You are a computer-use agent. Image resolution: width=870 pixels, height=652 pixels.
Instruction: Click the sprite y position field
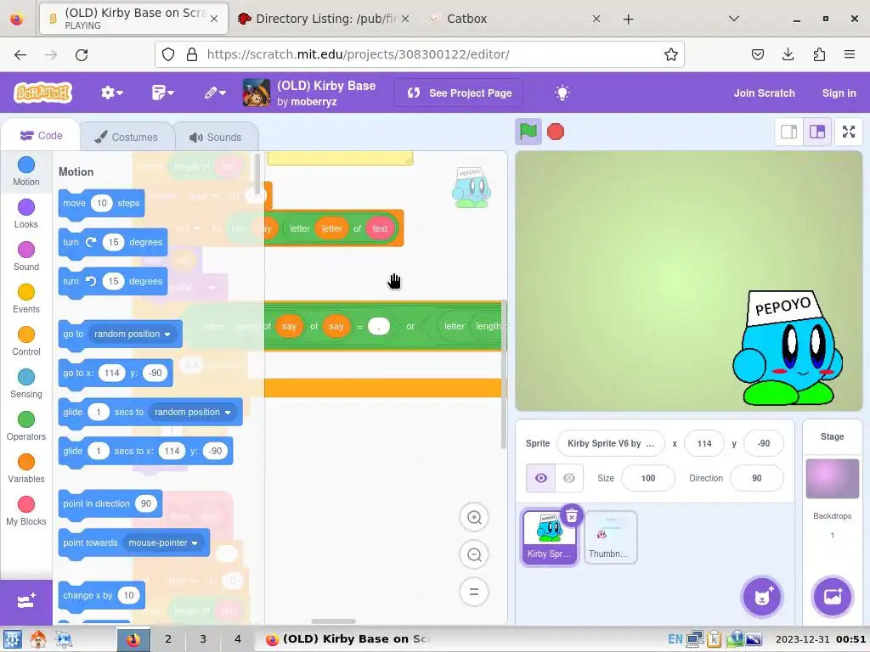click(x=764, y=443)
